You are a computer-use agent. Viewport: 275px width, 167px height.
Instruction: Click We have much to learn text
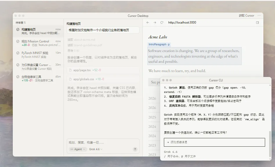[177, 71]
